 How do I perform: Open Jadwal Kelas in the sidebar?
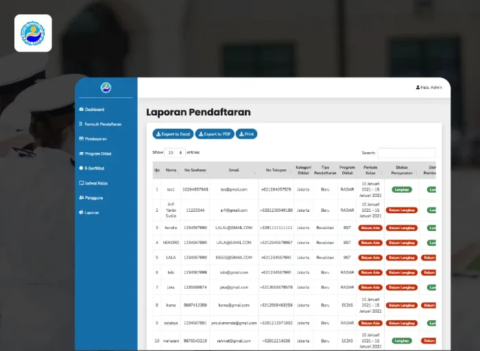[93, 183]
